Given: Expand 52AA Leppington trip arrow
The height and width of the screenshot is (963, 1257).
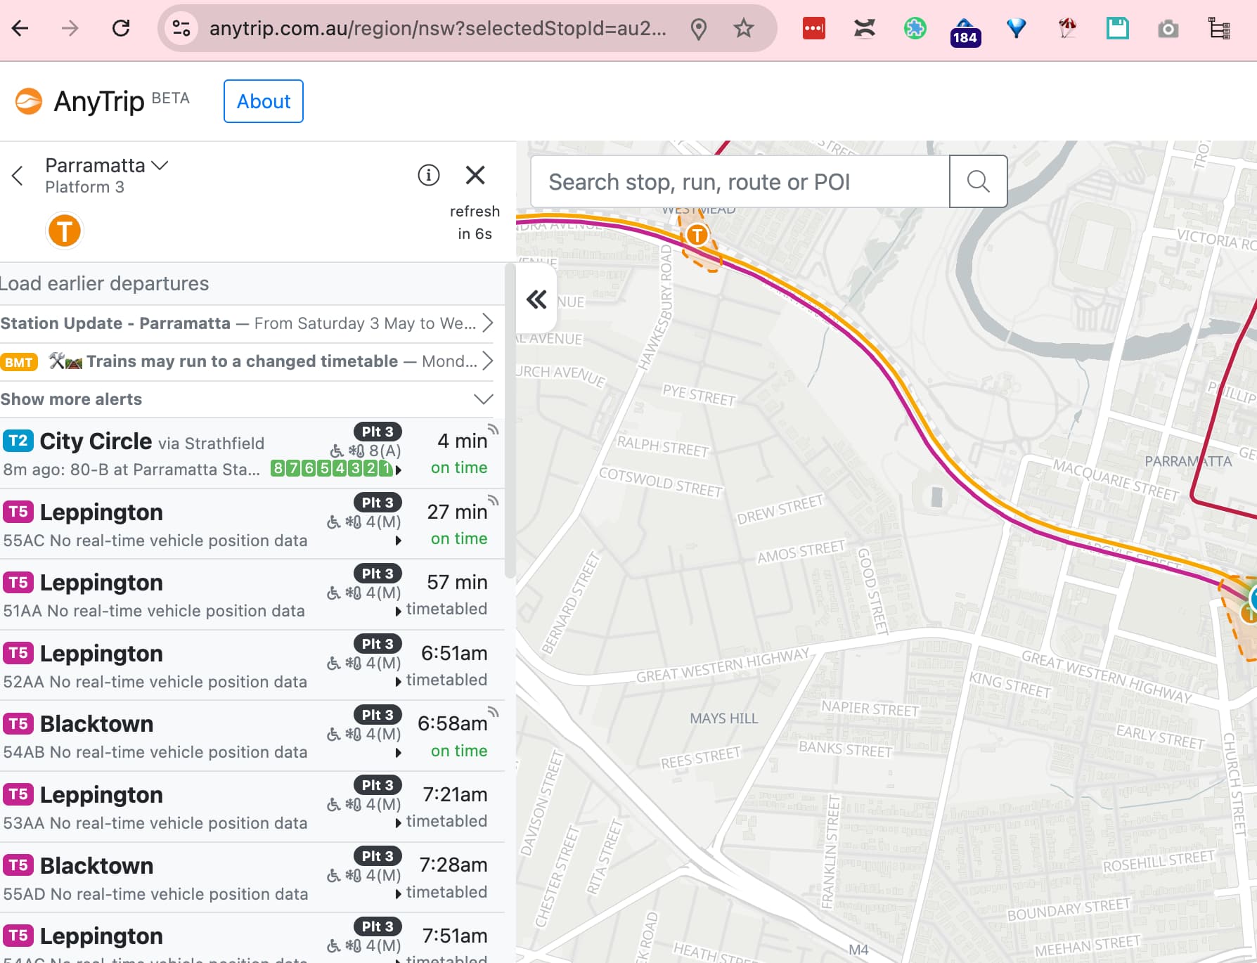Looking at the screenshot, I should pyautogui.click(x=399, y=682).
